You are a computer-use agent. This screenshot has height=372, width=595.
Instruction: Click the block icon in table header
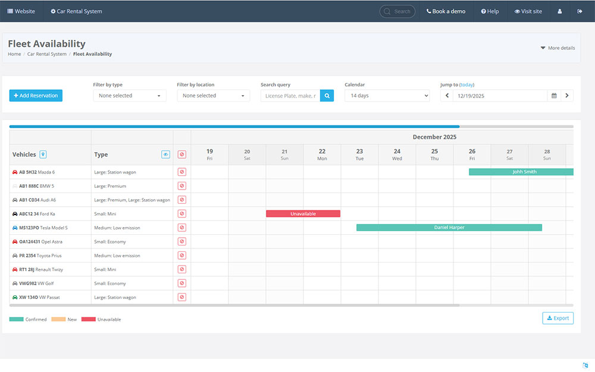tap(182, 155)
